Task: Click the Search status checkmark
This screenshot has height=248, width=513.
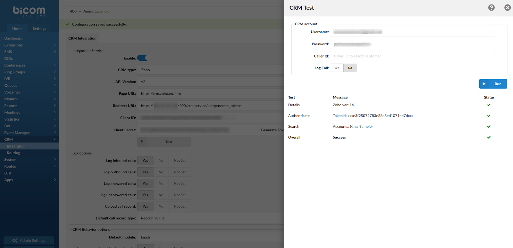Action: (489, 126)
